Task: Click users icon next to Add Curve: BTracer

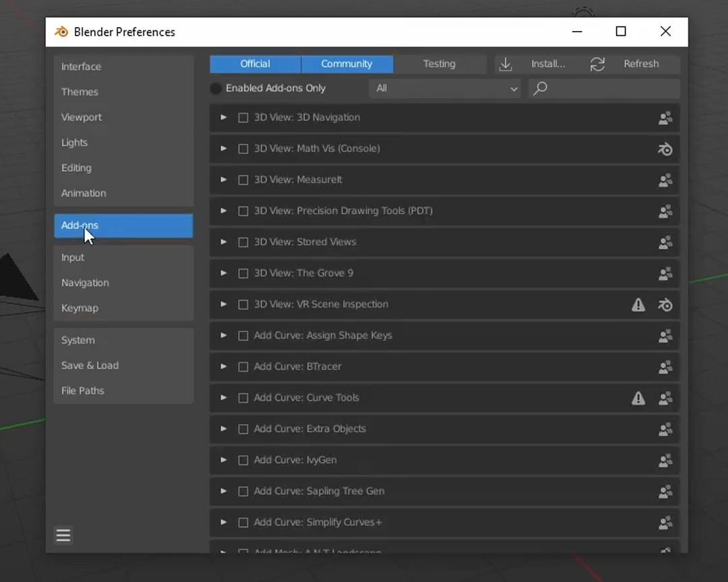Action: click(665, 367)
